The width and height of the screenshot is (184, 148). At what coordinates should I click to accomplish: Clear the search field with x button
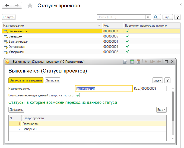[x=148, y=17]
